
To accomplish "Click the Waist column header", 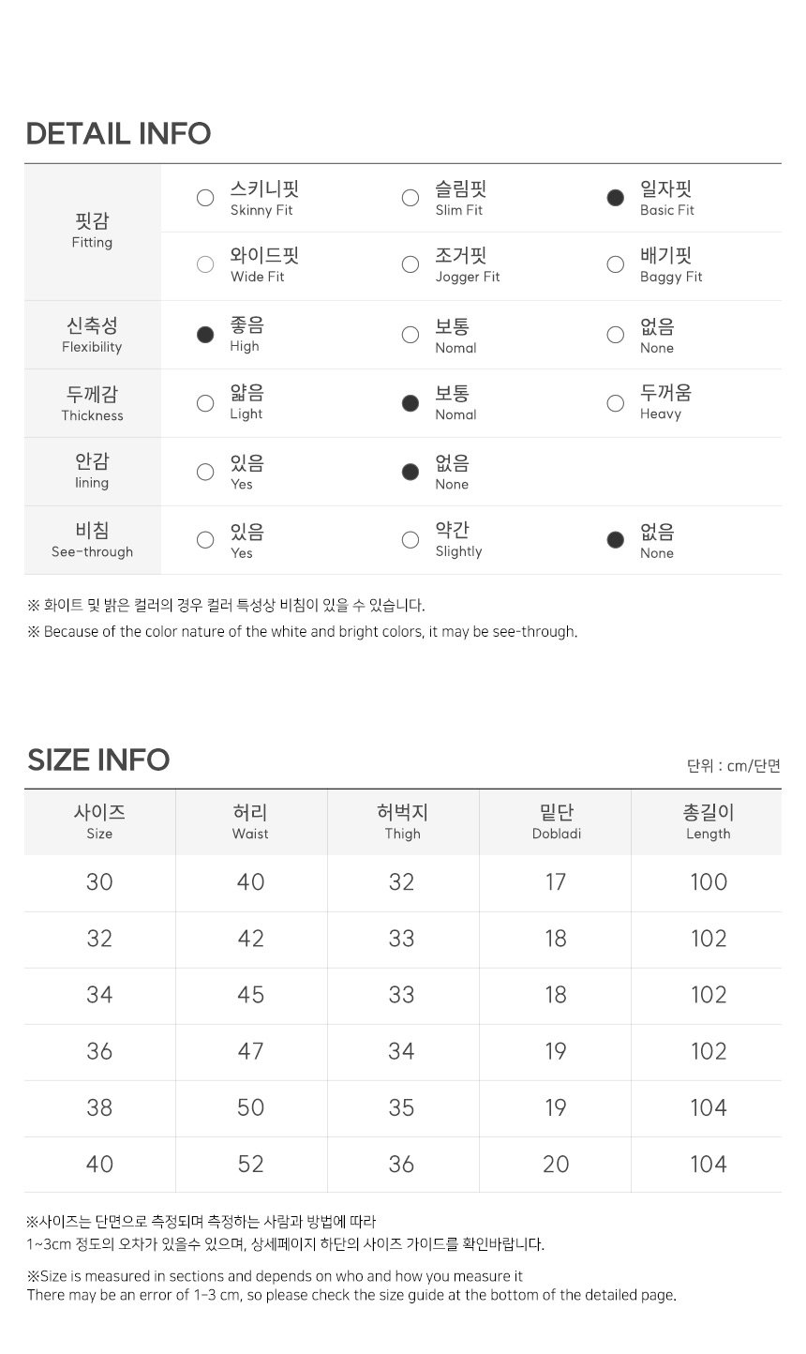I will point(250,821).
